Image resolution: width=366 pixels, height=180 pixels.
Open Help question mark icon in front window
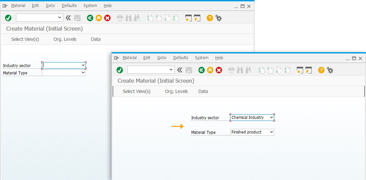tap(321, 70)
